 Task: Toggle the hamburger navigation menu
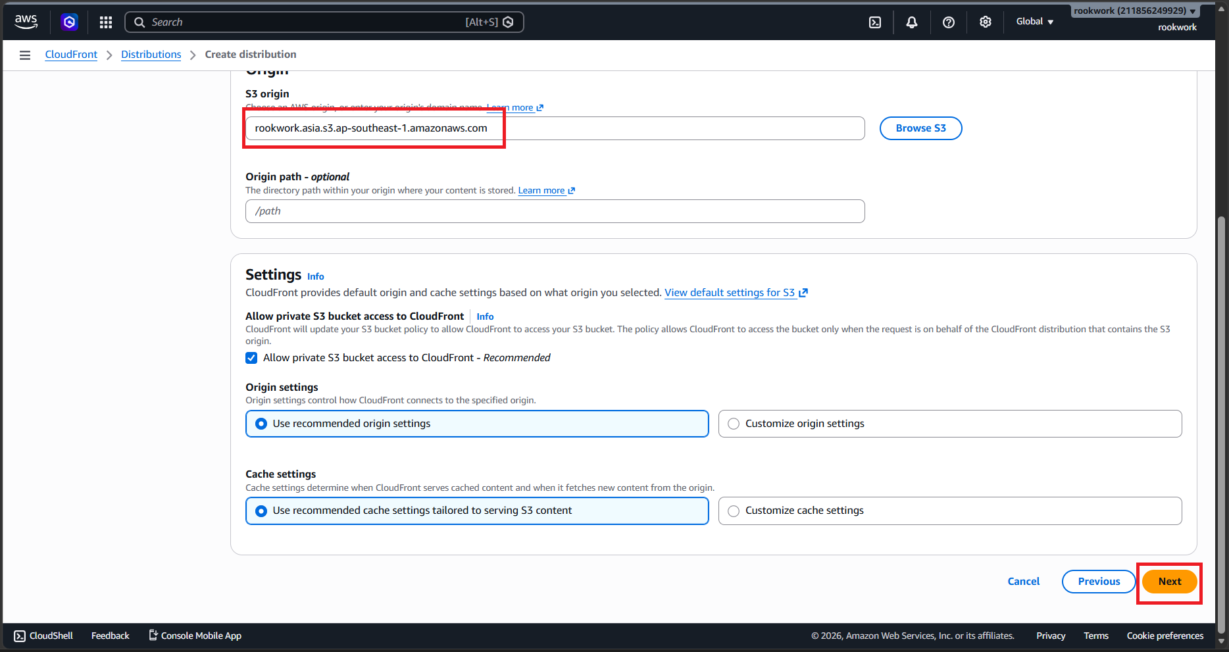point(25,55)
